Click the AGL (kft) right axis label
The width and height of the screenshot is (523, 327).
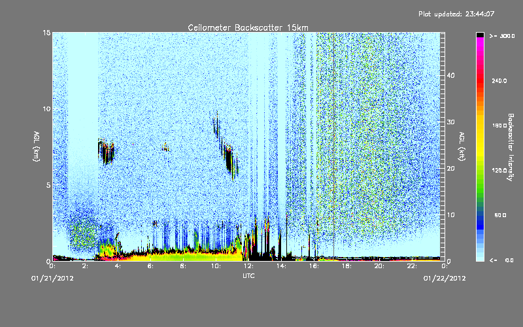(462, 146)
